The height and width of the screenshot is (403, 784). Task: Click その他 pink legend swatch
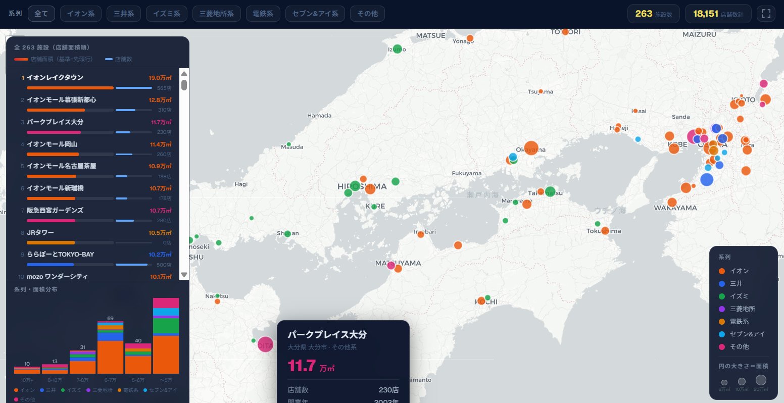pyautogui.click(x=721, y=346)
